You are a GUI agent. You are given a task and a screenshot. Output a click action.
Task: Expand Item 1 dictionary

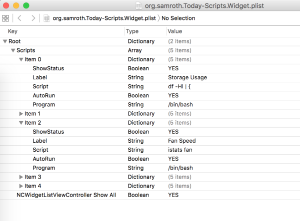[x=21, y=114]
